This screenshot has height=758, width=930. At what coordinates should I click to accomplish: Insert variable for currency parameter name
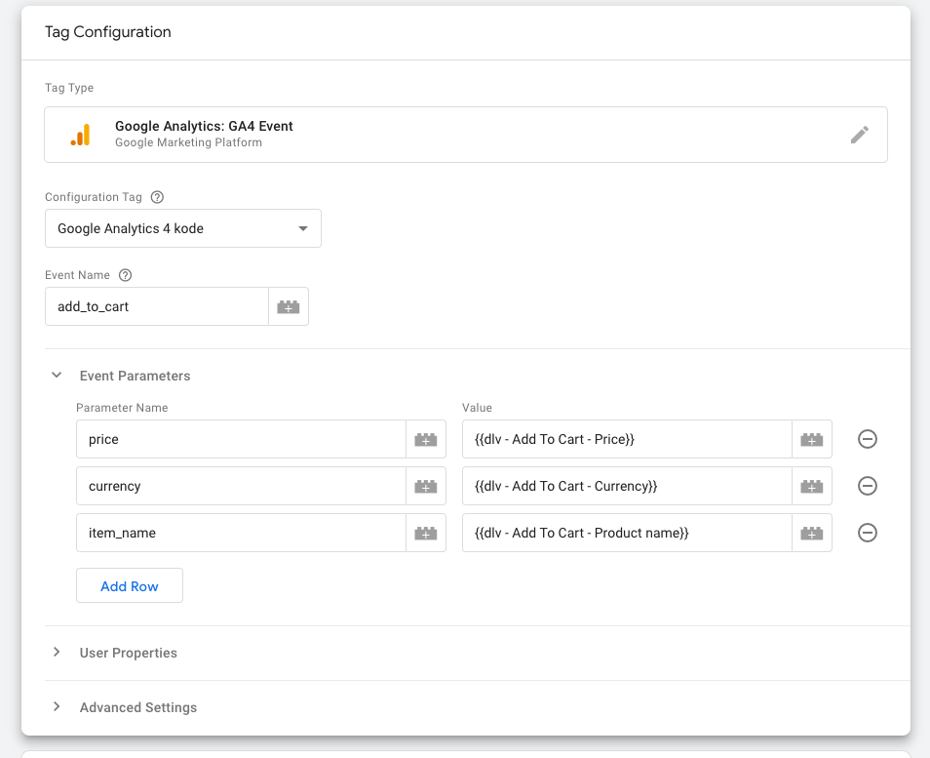(x=426, y=486)
